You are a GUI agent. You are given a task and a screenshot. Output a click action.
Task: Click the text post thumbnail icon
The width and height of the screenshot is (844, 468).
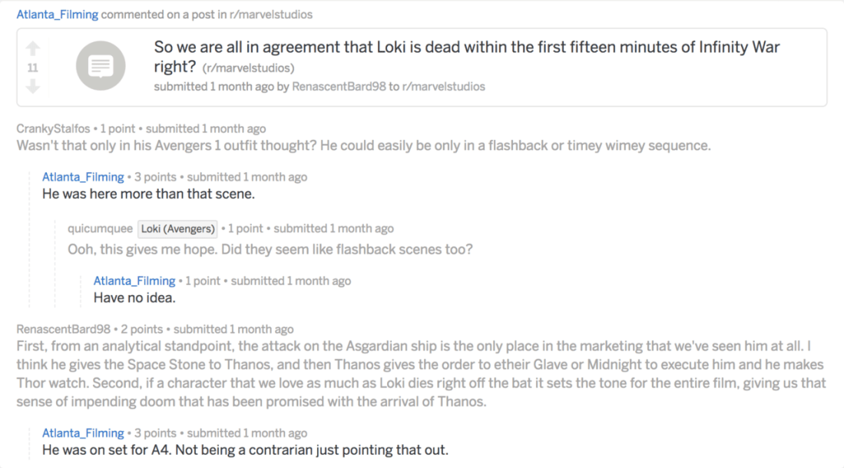100,68
